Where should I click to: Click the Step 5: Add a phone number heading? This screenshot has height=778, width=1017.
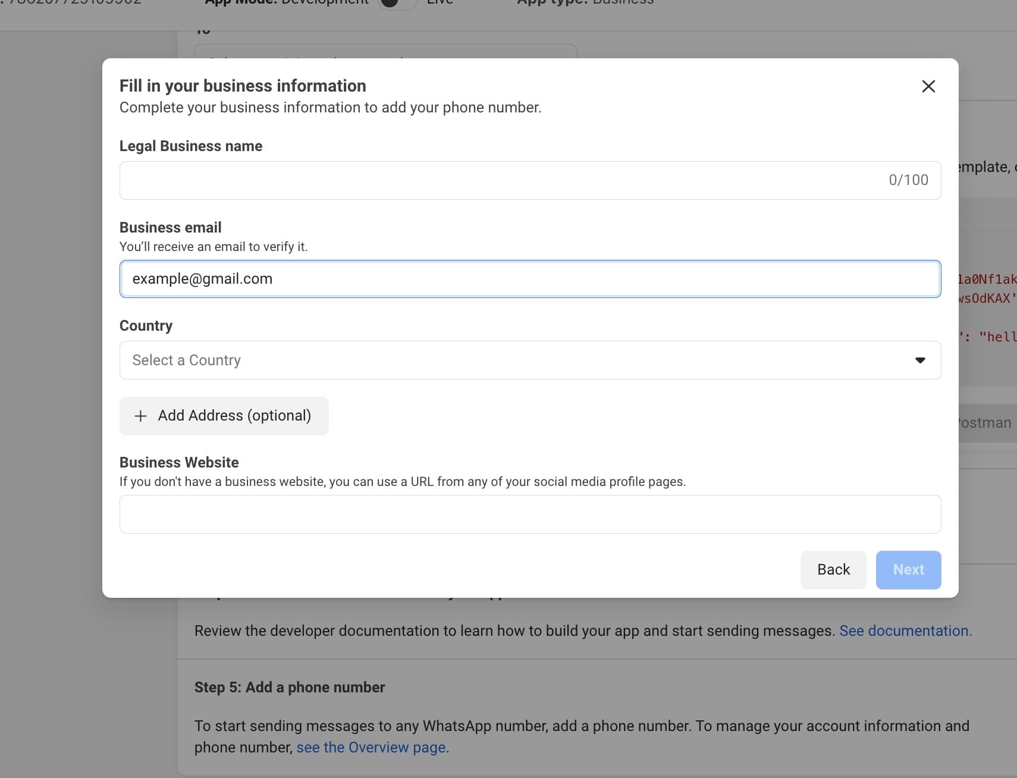click(290, 687)
